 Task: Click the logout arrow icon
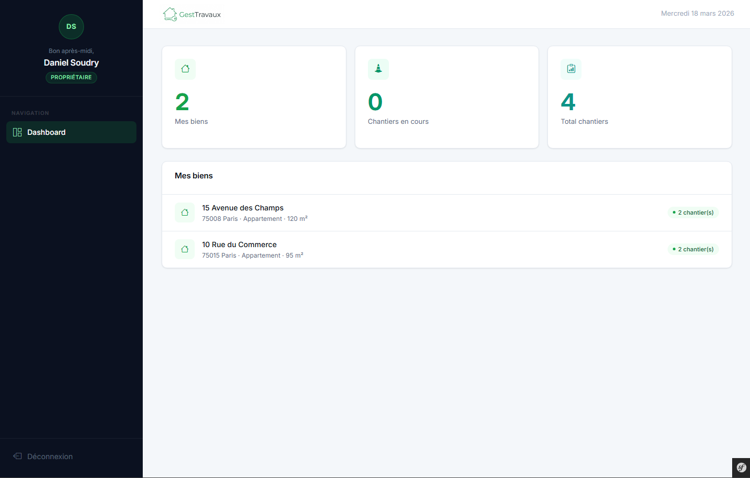[x=17, y=456]
